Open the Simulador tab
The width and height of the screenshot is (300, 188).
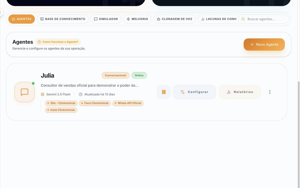point(106,19)
